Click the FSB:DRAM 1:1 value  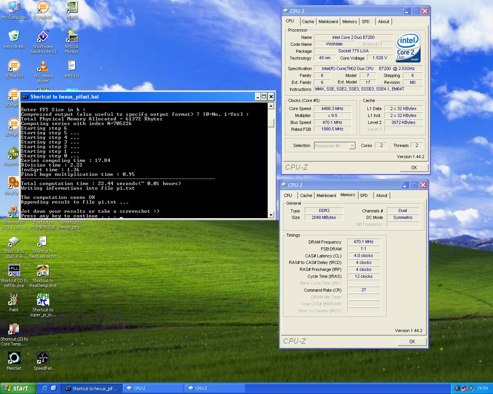coord(364,249)
